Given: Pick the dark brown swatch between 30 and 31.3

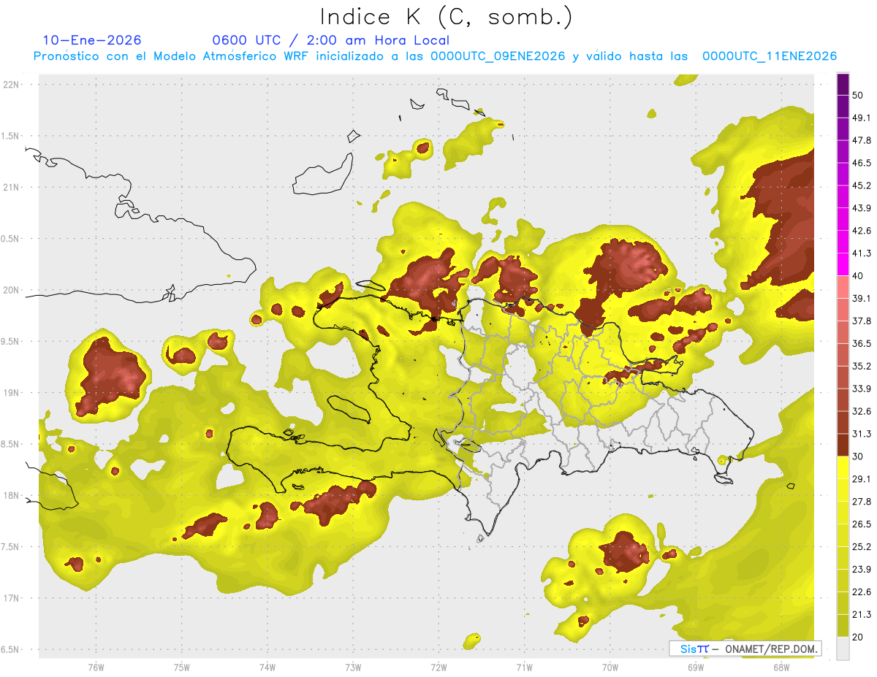Looking at the screenshot, I should tap(843, 445).
